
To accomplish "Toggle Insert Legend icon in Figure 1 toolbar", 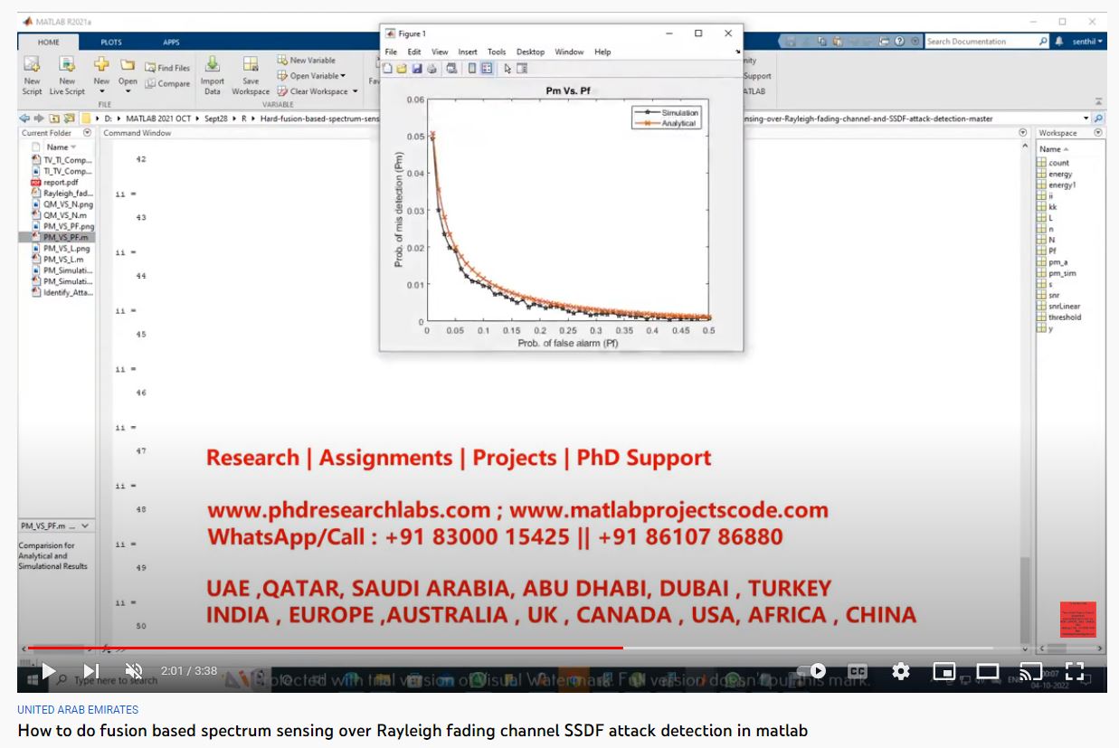I will tap(487, 69).
